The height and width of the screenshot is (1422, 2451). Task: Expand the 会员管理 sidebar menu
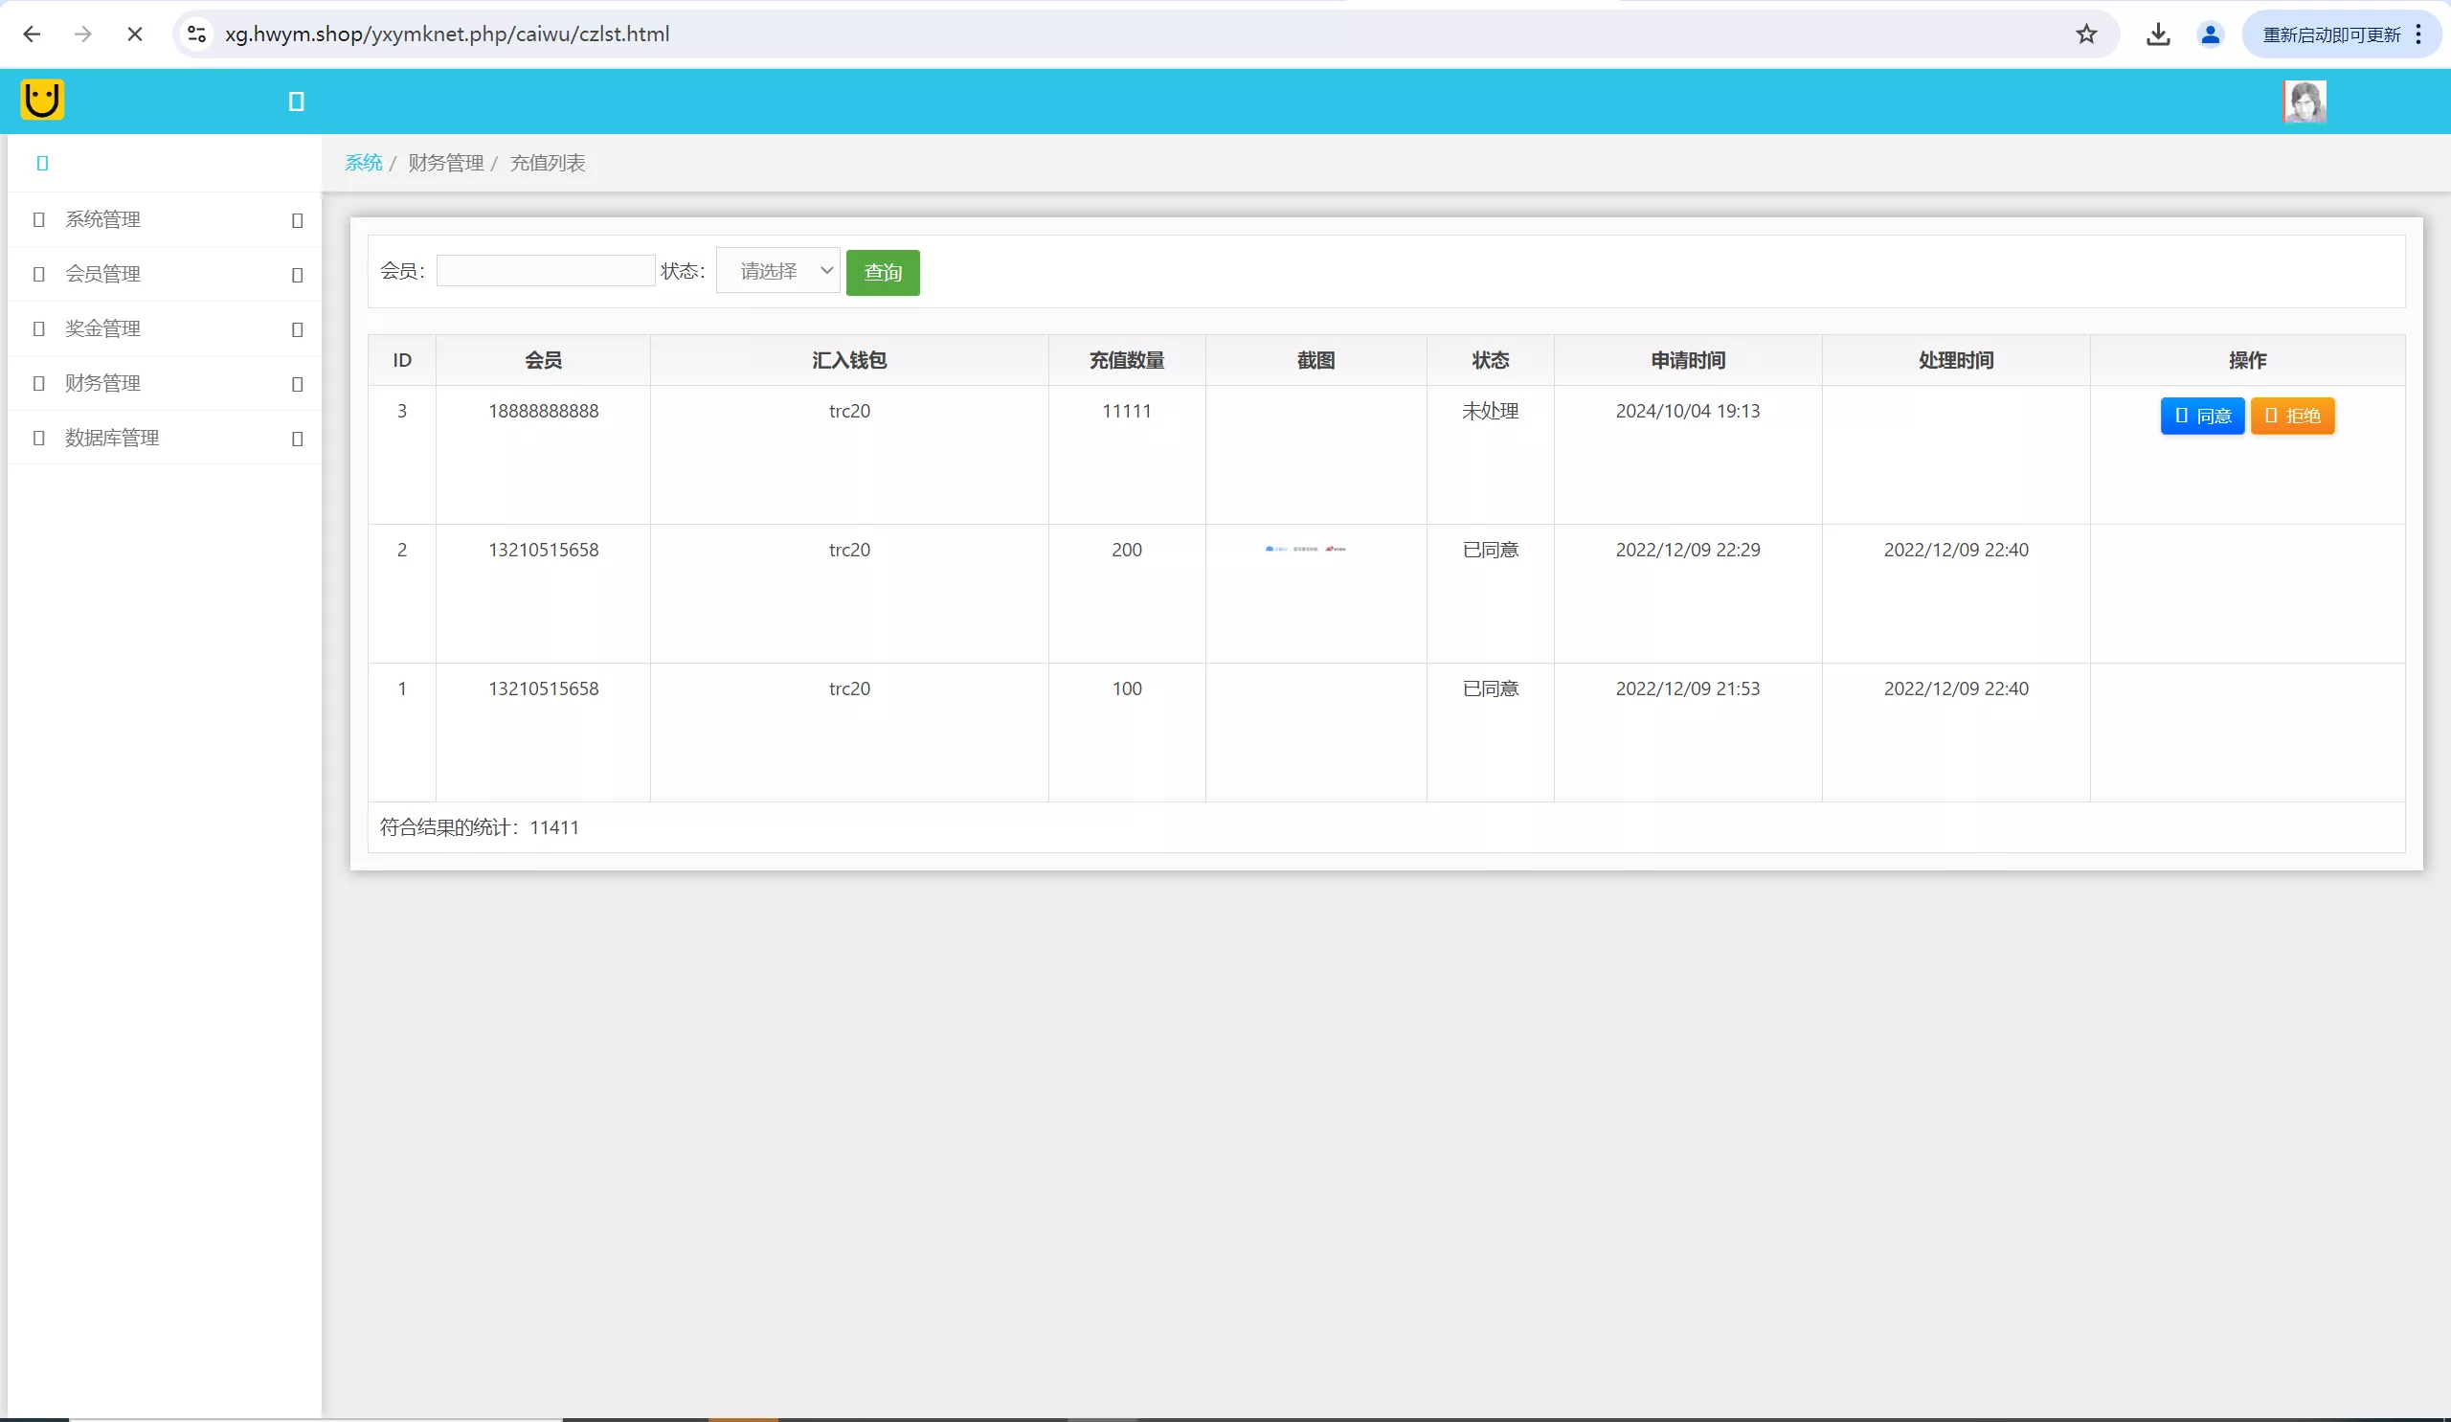point(102,274)
